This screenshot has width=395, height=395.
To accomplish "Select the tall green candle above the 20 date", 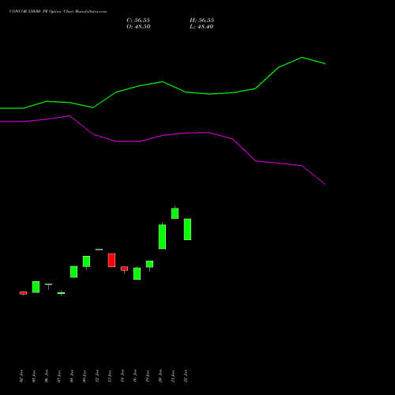I will pos(162,237).
